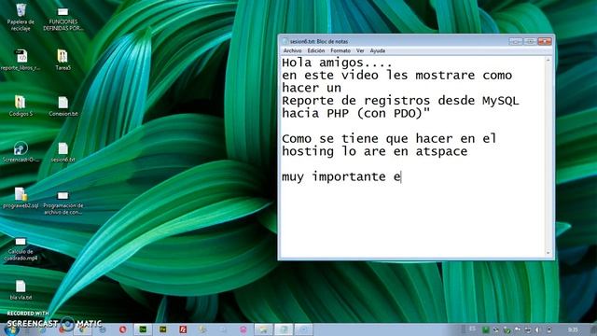Select the Calculo de cuadrado.mp4 video file
597x336 pixels.
[21, 249]
